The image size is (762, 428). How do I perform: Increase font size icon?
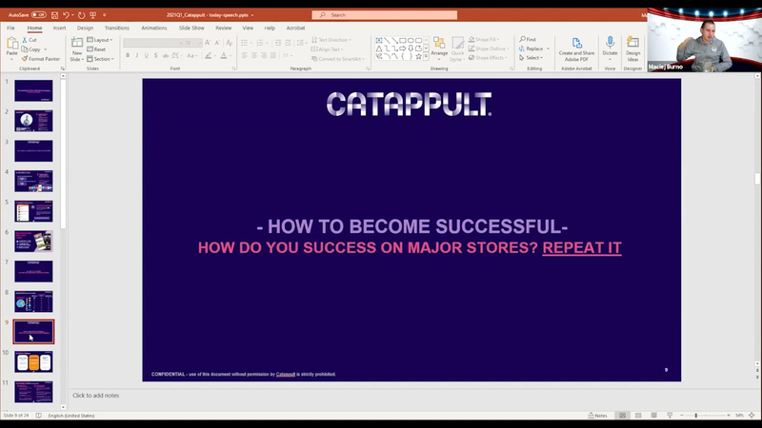pyautogui.click(x=208, y=43)
